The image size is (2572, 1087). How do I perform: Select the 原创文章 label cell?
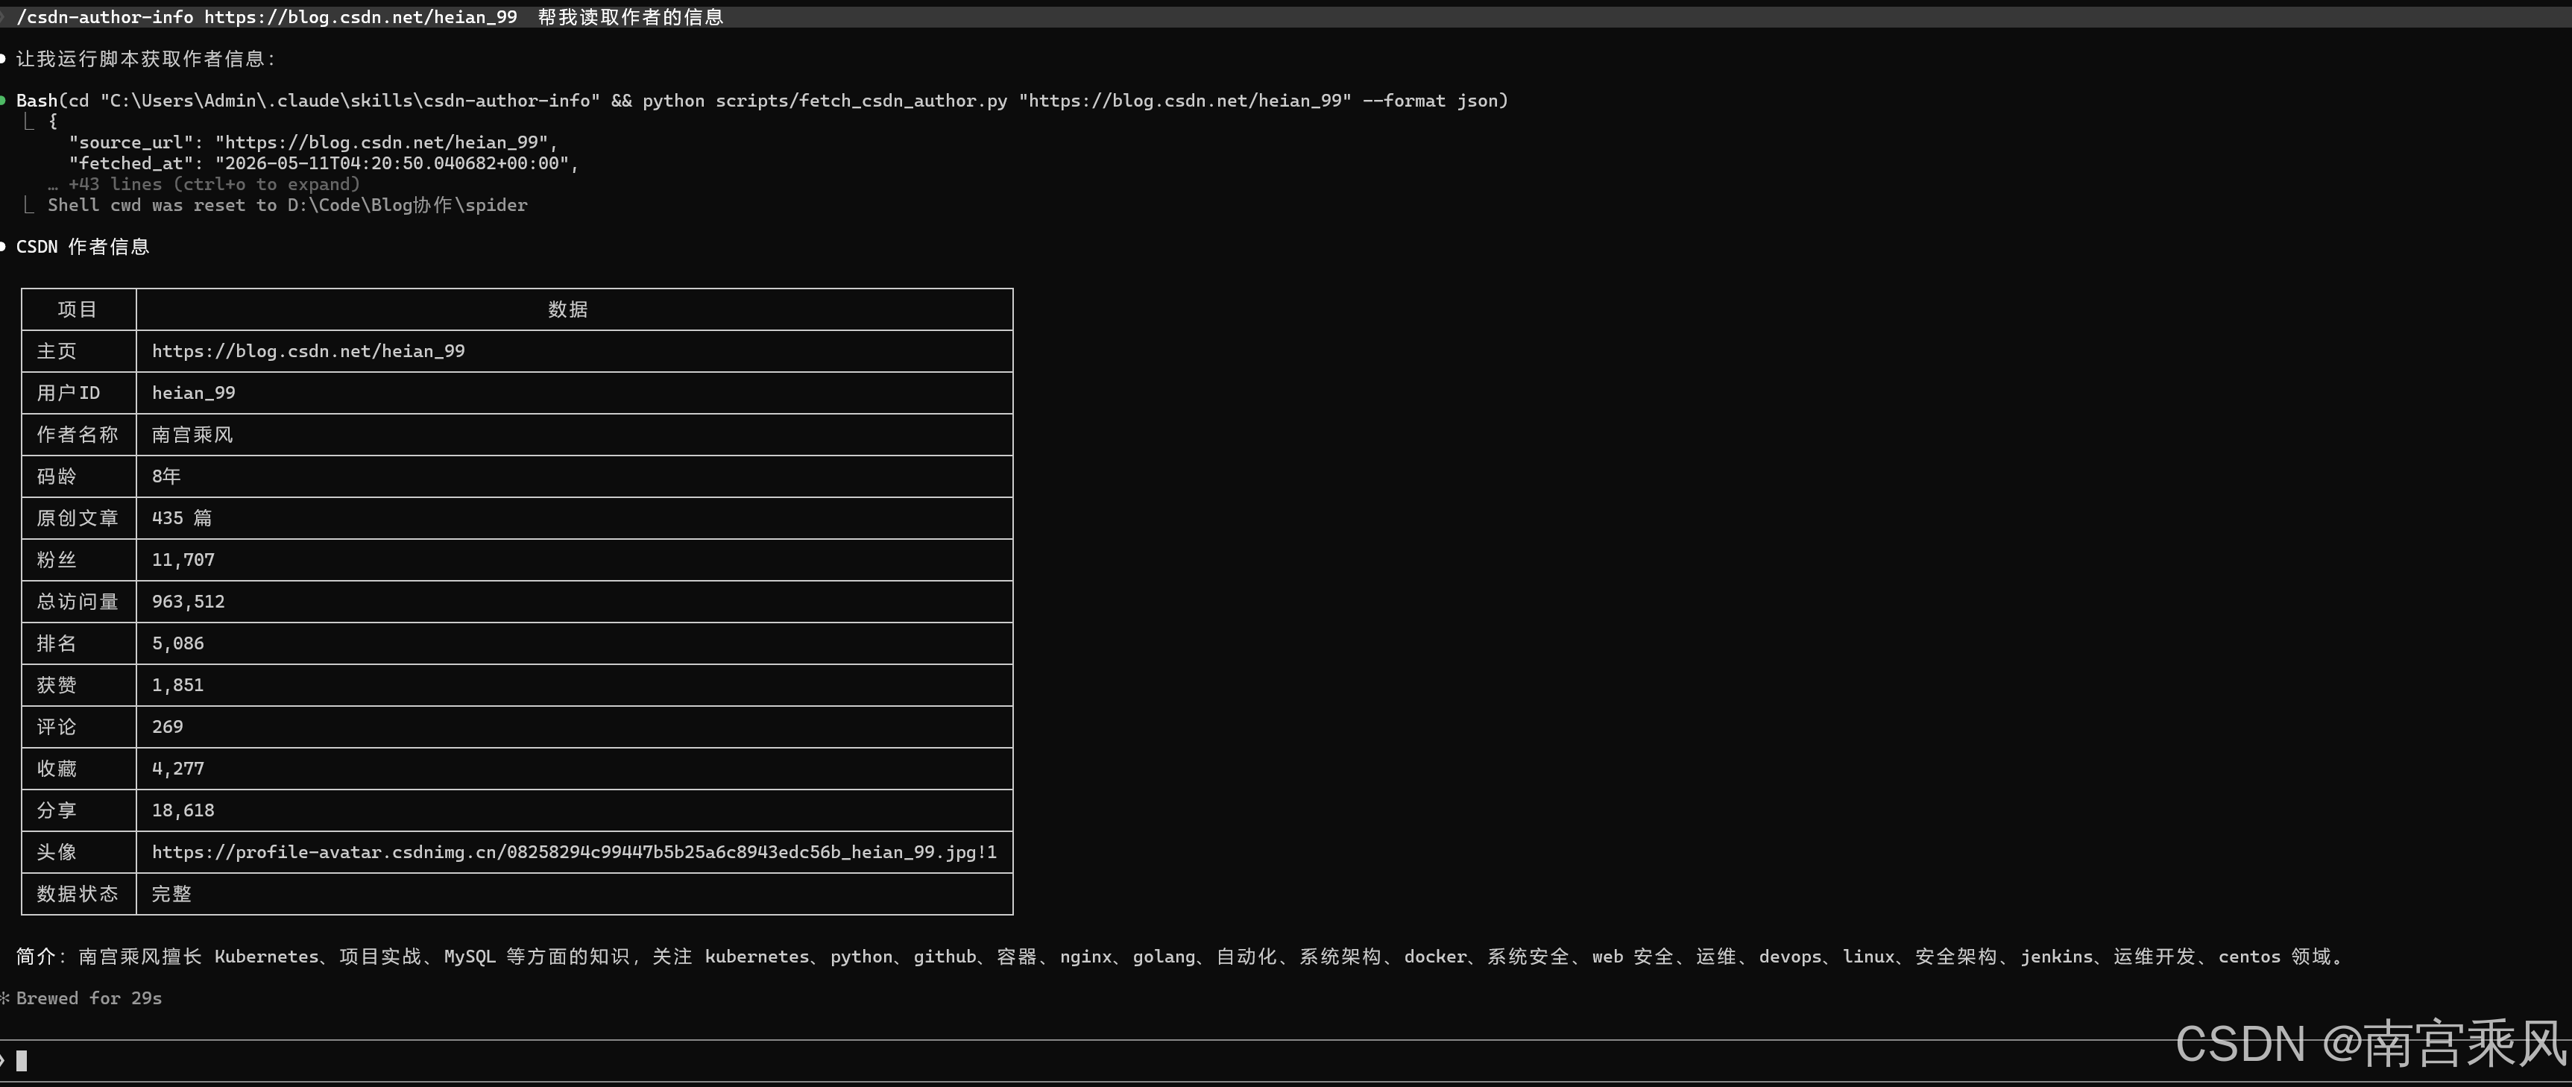(78, 518)
